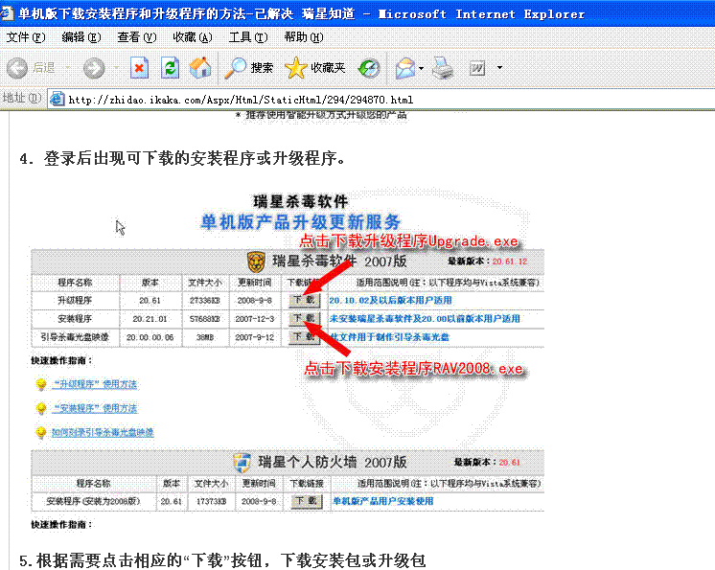Open the "升级程序" 使用方法 link
The image size is (715, 570).
pyautogui.click(x=94, y=384)
